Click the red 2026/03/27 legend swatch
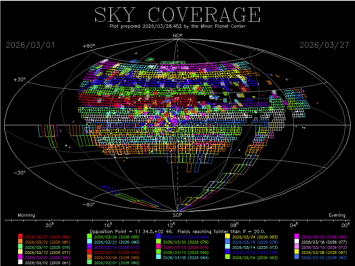Screen dimensions: 355x266 click(21, 236)
